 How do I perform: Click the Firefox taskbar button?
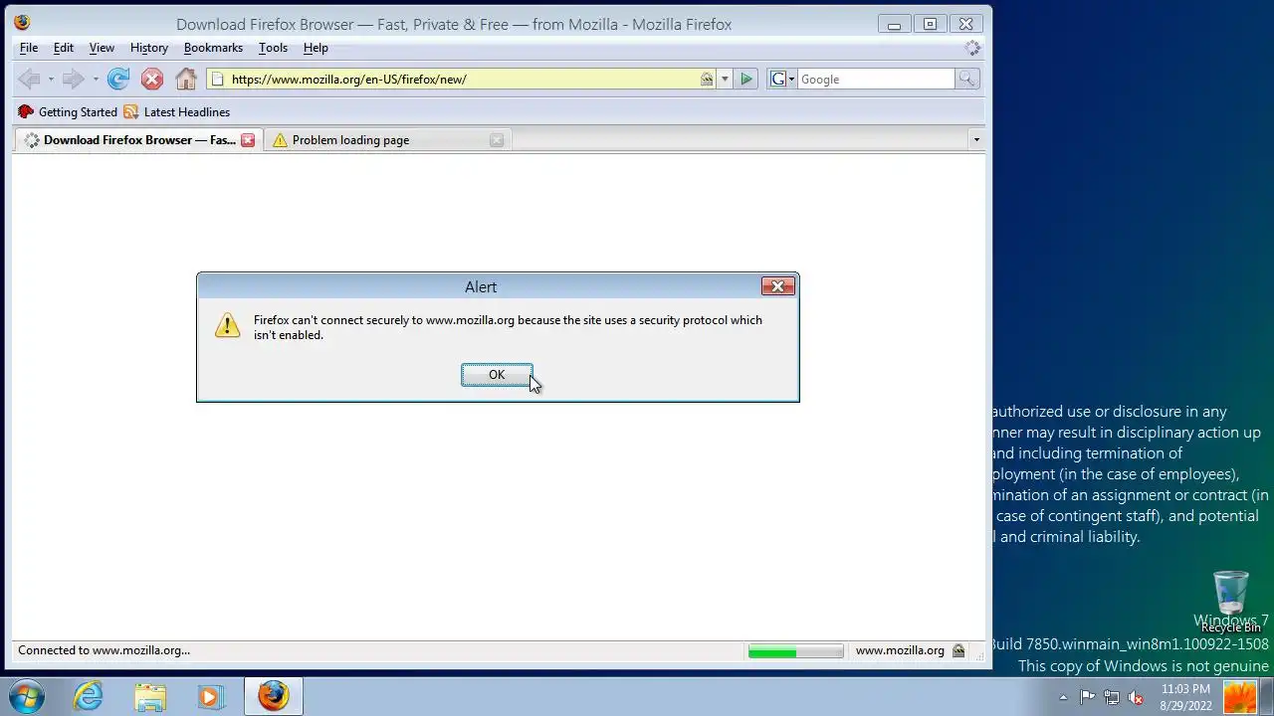click(274, 696)
